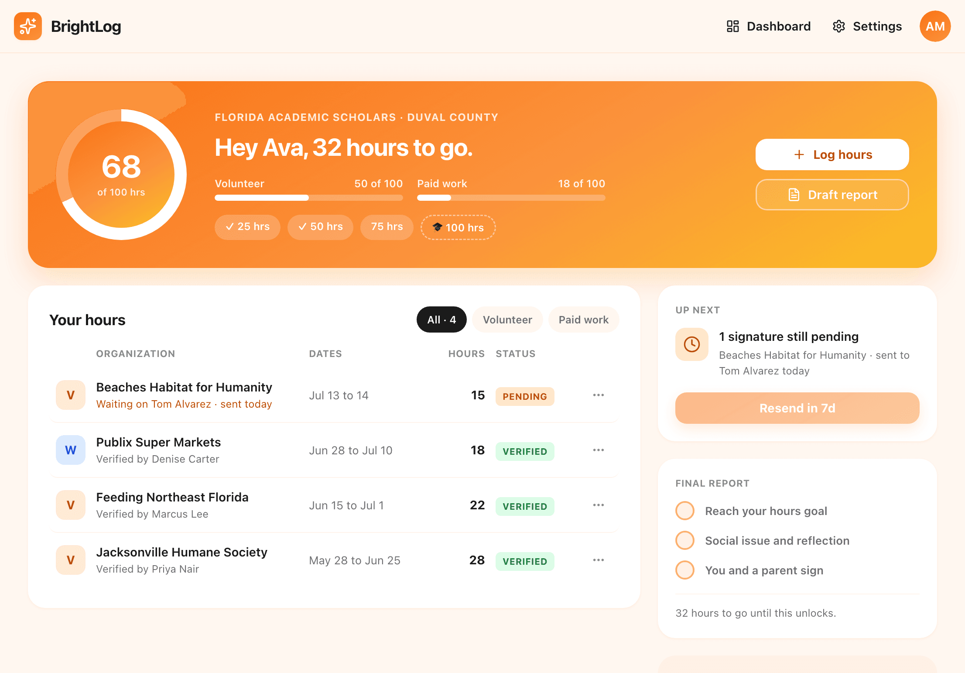The image size is (965, 673).
Task: Switch to the All · 4 filter tab
Action: click(441, 319)
